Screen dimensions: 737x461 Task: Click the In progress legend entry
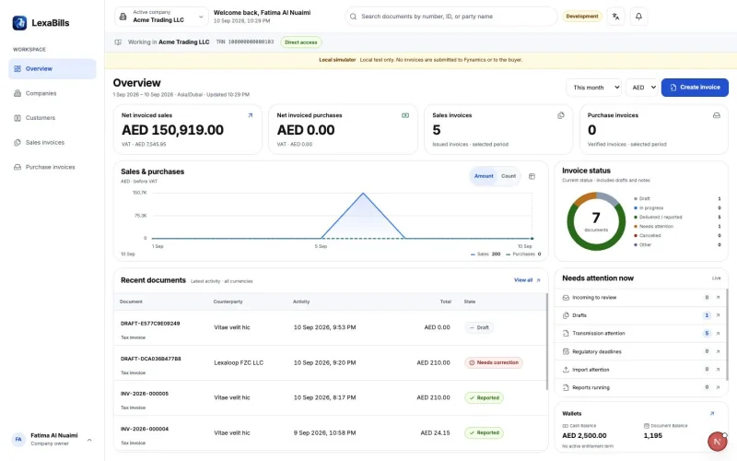[x=677, y=207]
